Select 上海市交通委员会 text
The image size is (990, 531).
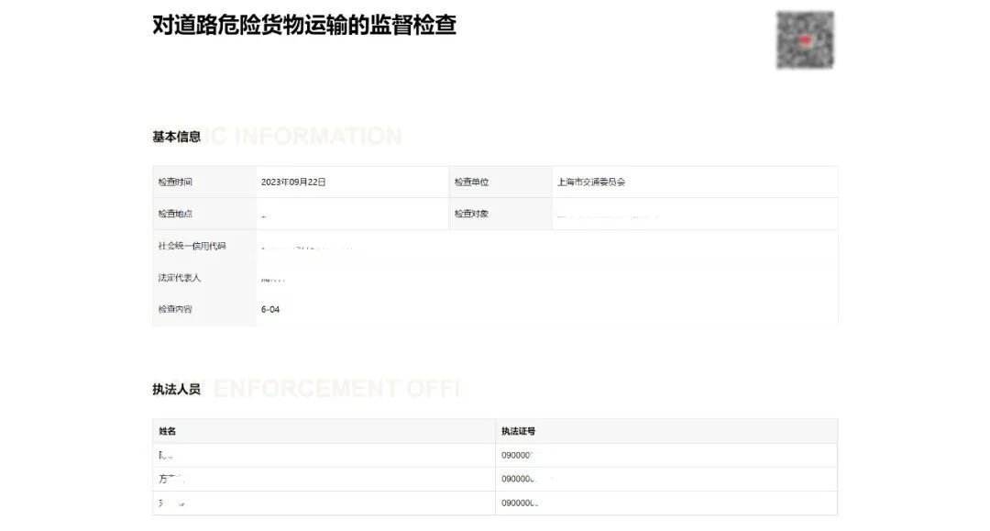point(591,182)
